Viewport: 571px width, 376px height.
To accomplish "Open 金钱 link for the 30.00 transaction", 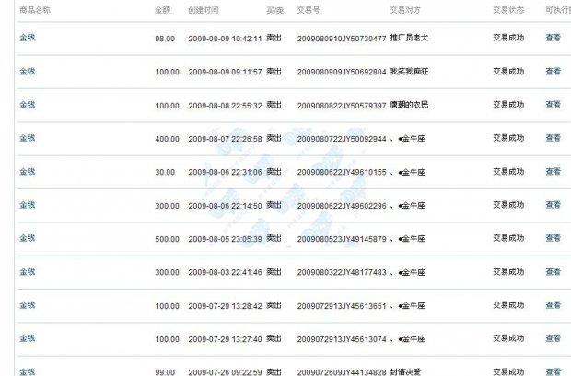I will point(27,171).
